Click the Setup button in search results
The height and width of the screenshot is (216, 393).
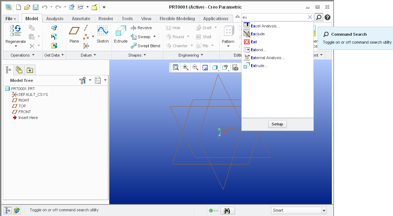pos(277,124)
